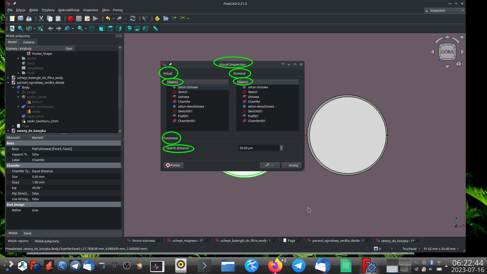Viewport: 487px width, 274px height.
Task: Start recording a macro
Action: click(x=71, y=19)
